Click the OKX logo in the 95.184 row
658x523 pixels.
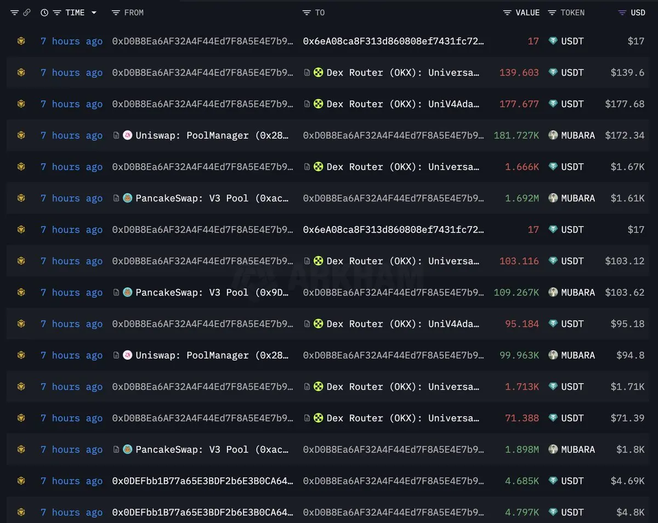(318, 323)
